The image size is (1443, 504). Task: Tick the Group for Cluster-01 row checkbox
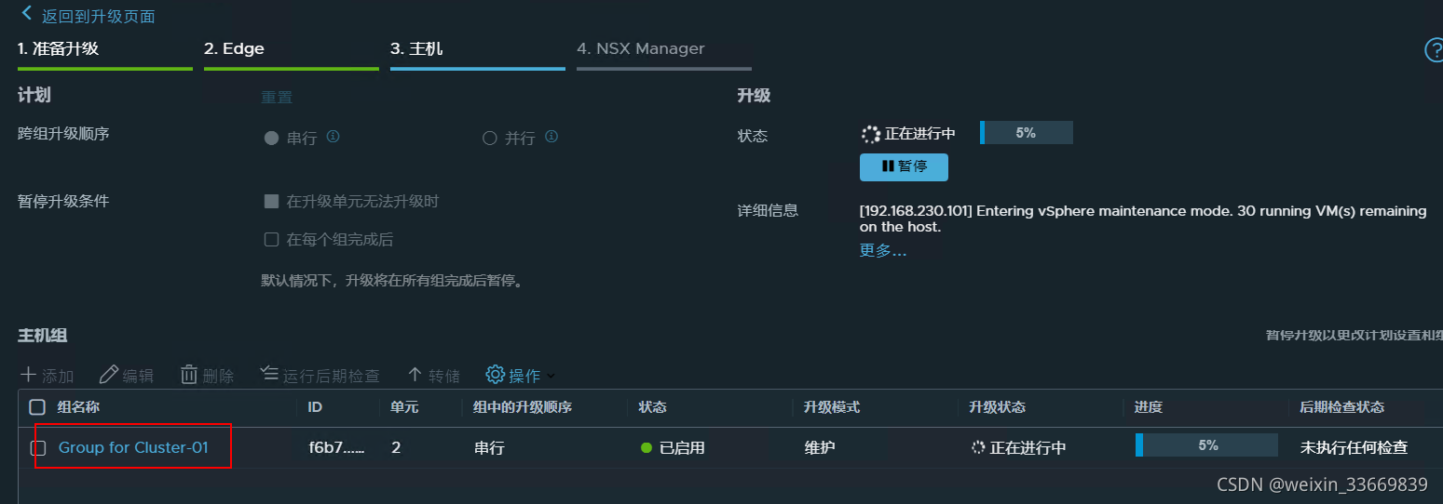[x=38, y=447]
